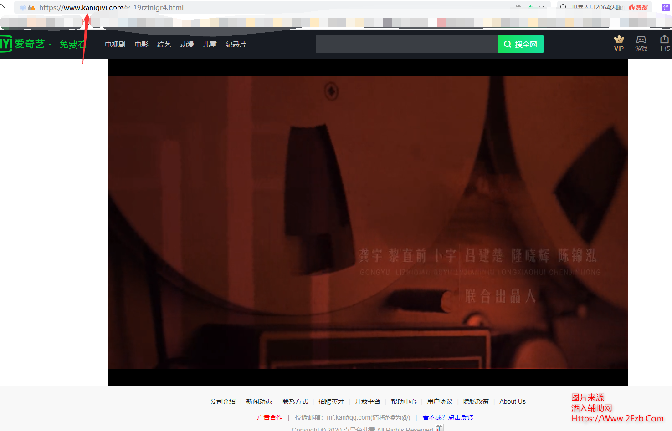Click the CNZZ statistics icon in footer
Viewport: 672px width, 431px height.
(x=439, y=428)
